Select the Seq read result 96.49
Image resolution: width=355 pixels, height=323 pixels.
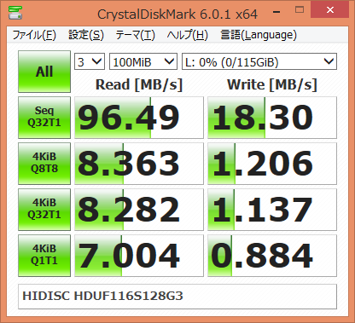139,118
